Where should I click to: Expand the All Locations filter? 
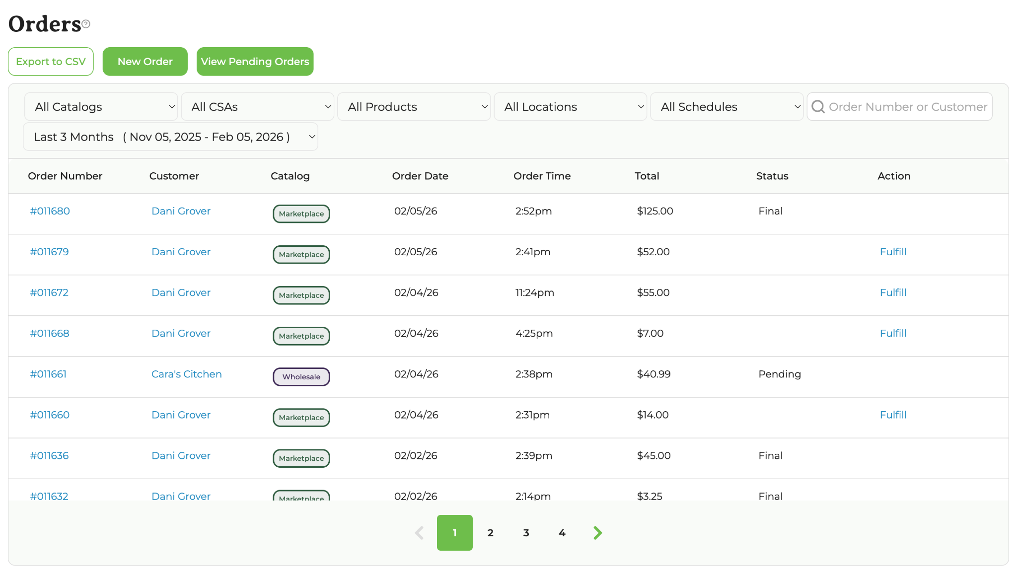[x=570, y=107]
